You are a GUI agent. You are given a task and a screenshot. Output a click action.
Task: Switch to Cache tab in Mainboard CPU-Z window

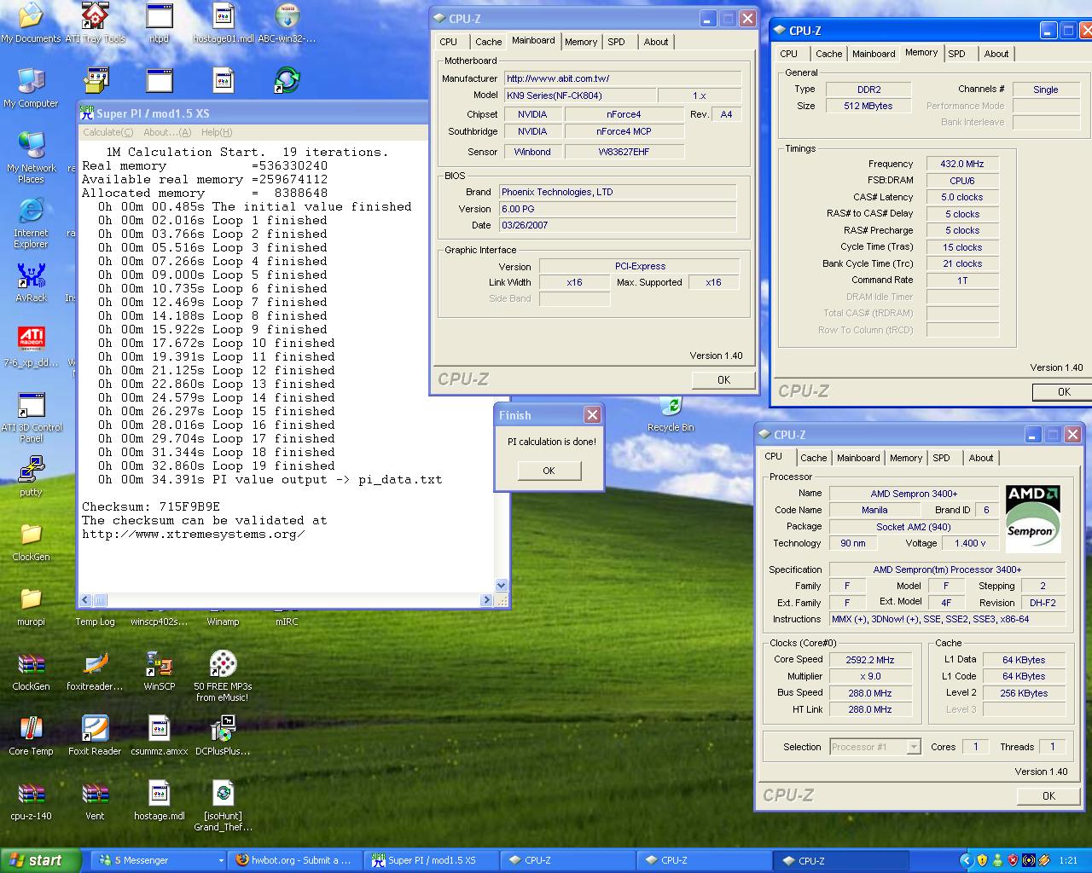click(489, 42)
